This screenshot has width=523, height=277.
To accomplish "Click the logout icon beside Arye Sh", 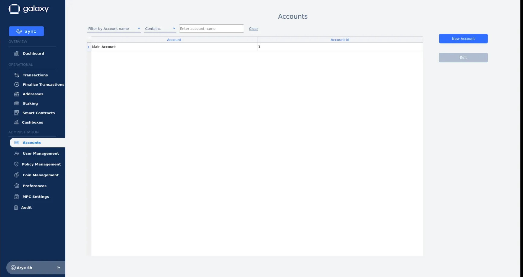I will pyautogui.click(x=59, y=268).
